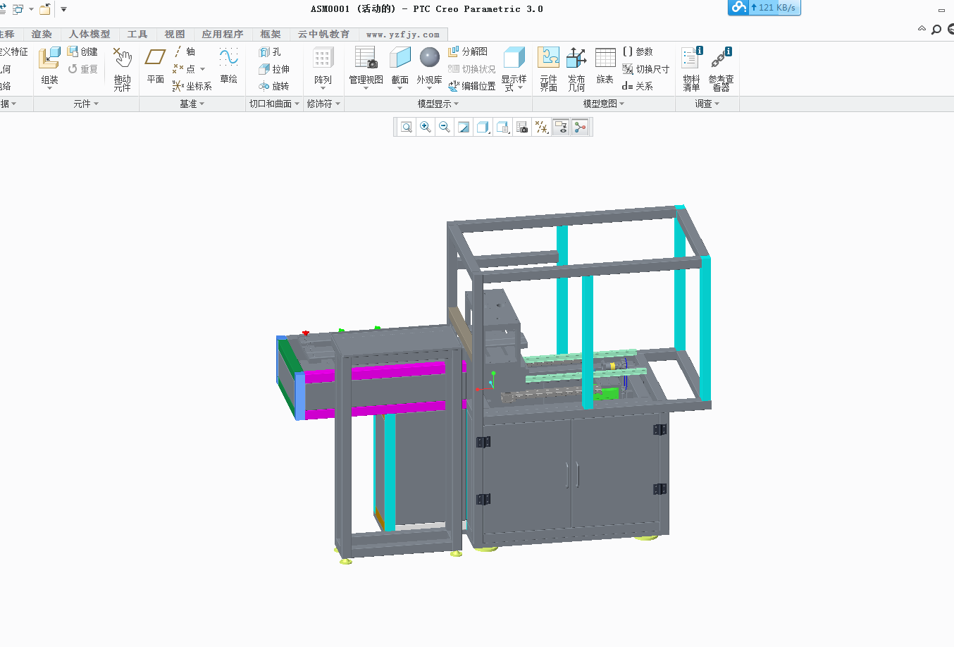Click the Create (创建) component icon
954x647 pixels.
coord(73,51)
